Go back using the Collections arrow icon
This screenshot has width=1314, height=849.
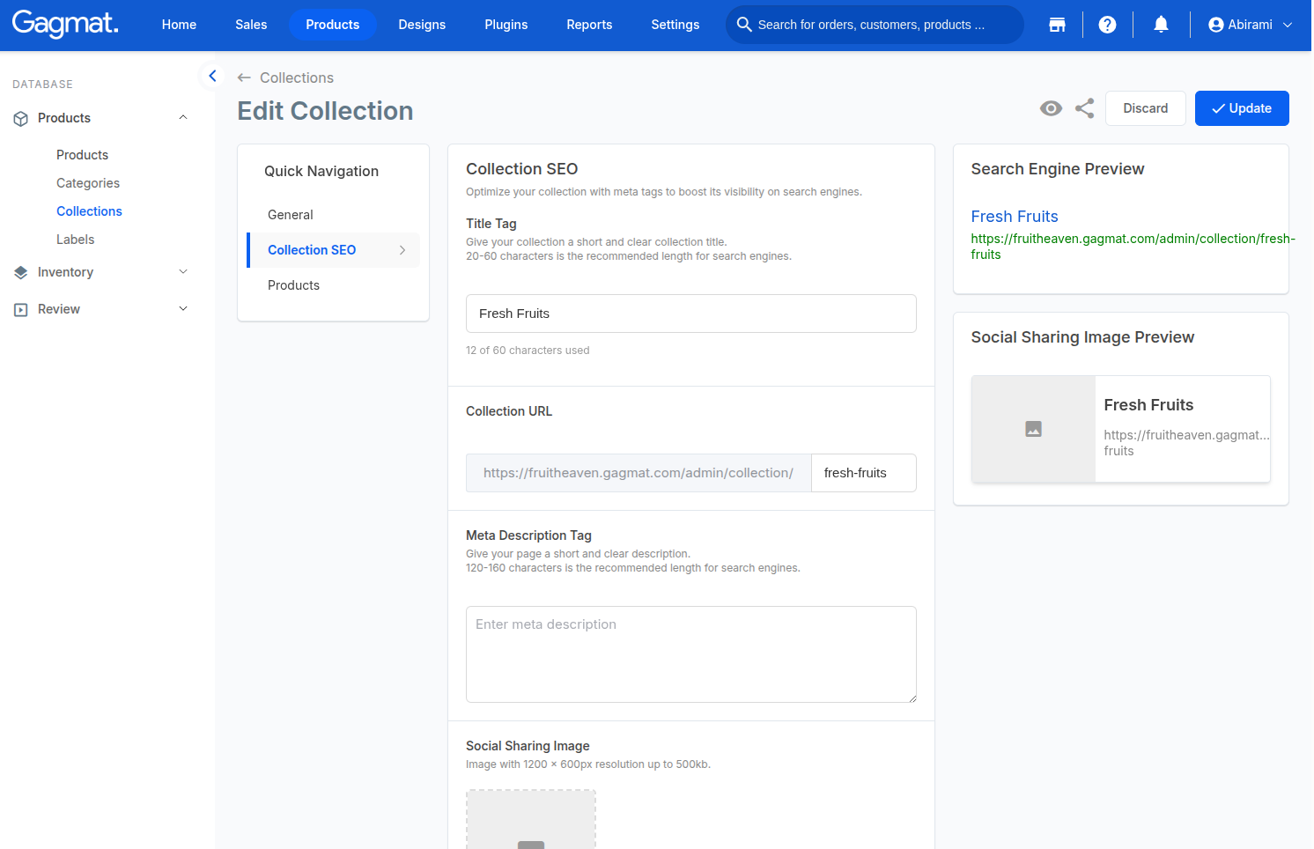point(244,78)
